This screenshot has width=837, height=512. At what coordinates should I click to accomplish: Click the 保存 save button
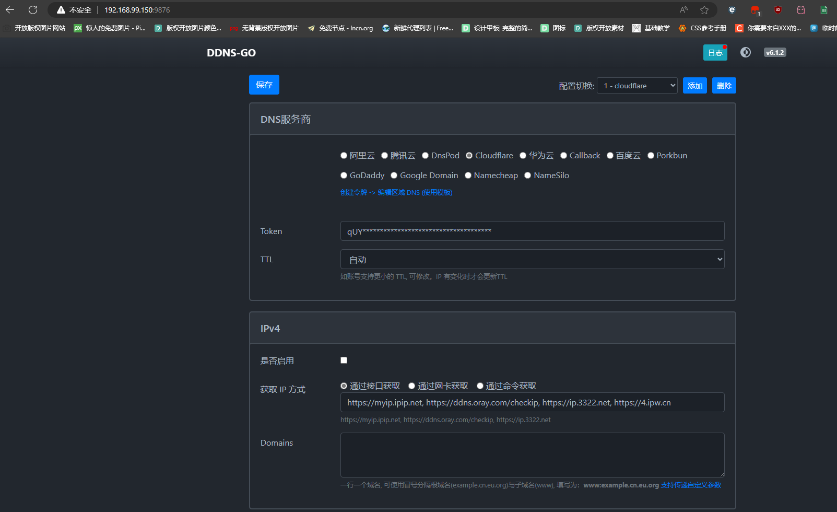click(264, 85)
